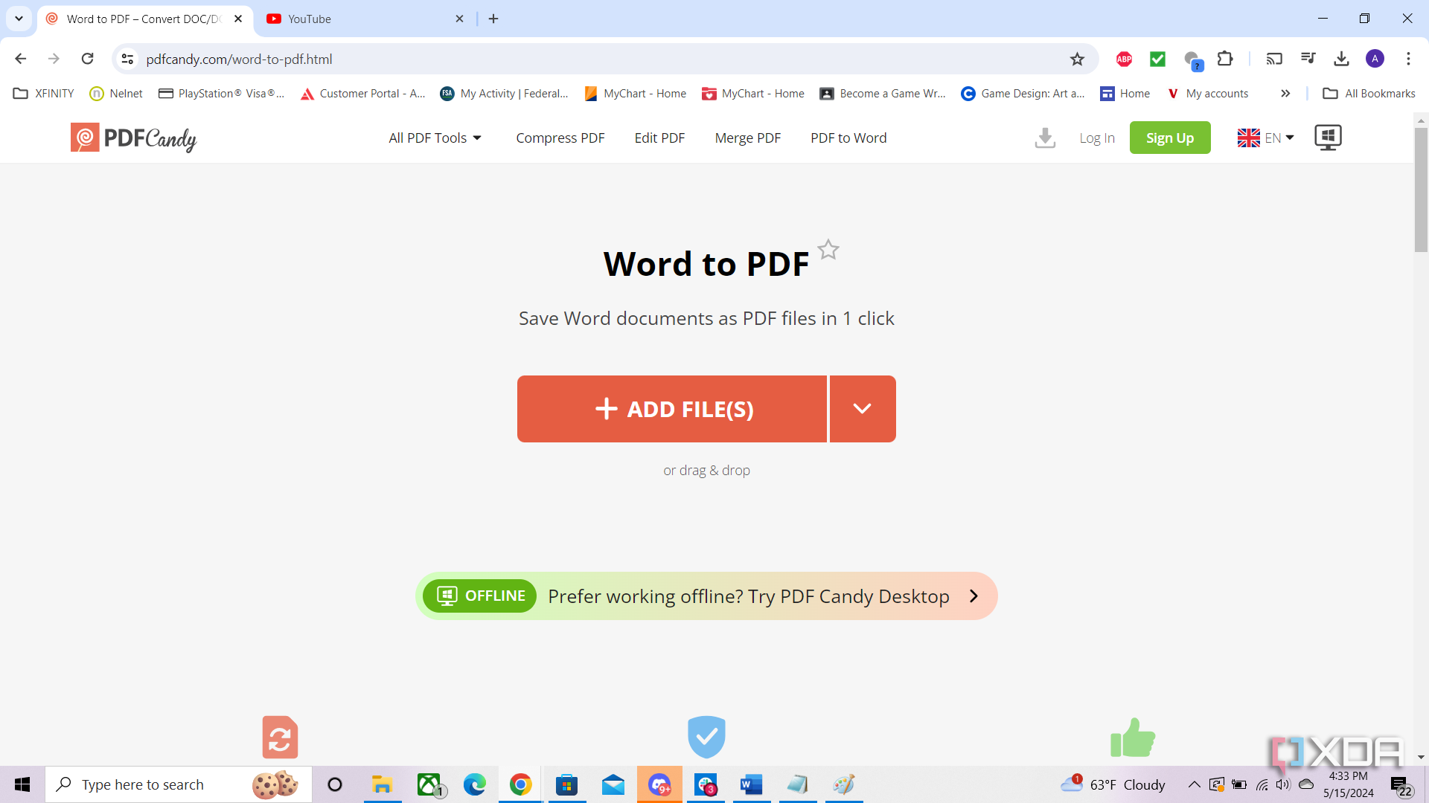Screen dimensions: 1429x803
Task: Open Become a Game Writer bookmark
Action: pos(883,93)
